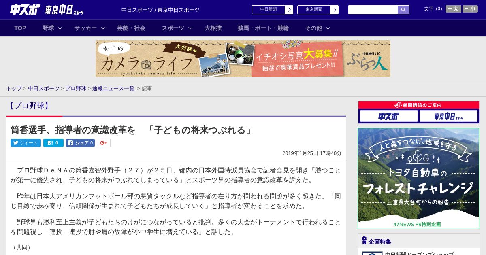Expand the サッカー menu dropdown

coord(89,28)
